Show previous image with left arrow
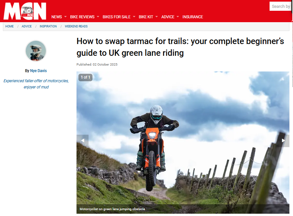The height and width of the screenshot is (216, 293). click(x=82, y=141)
